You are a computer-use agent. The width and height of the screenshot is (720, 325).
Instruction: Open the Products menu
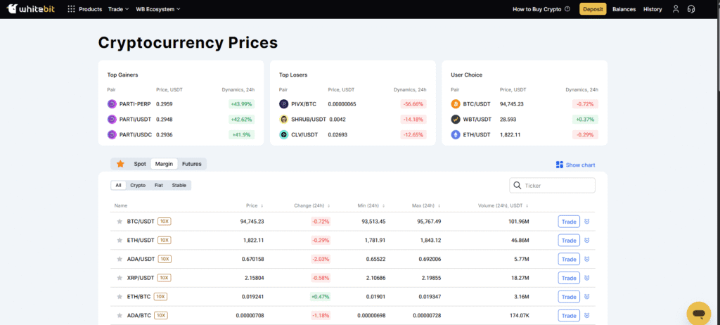pyautogui.click(x=91, y=8)
